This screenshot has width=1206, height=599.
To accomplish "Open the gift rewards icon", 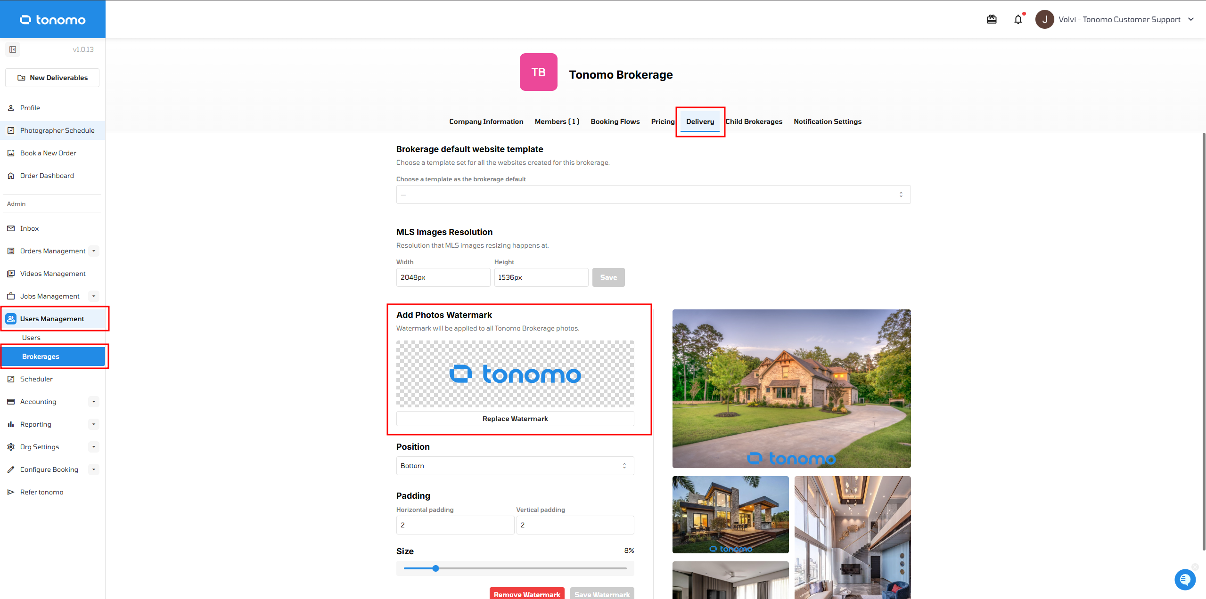I will 992,19.
